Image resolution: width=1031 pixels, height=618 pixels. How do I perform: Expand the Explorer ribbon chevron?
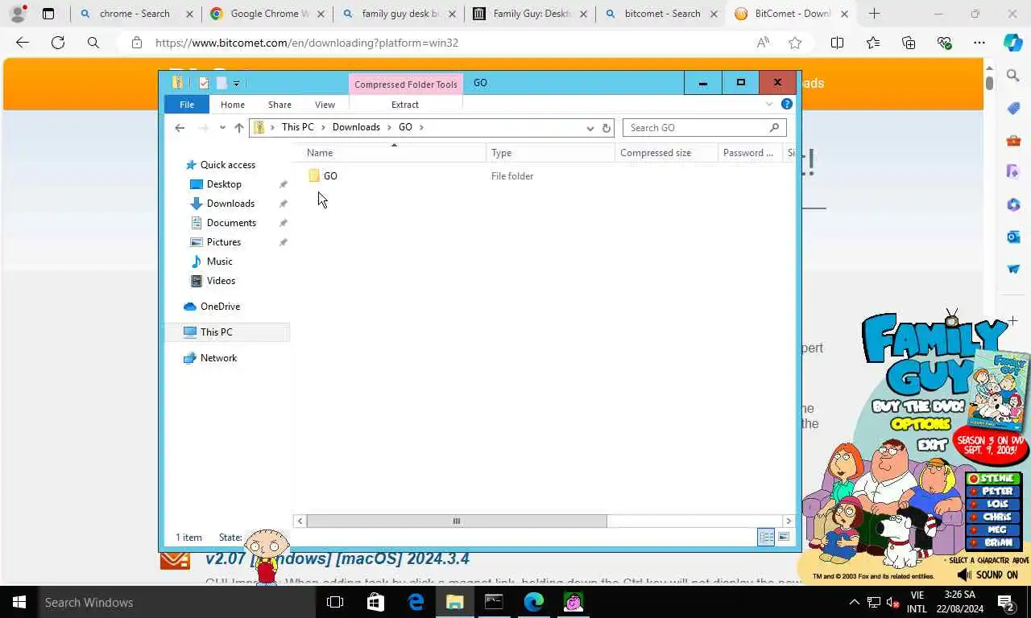pos(768,105)
